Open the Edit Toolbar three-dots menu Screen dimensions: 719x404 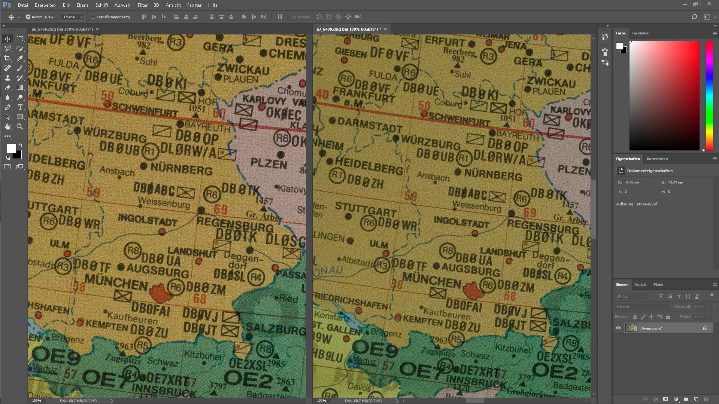[x=7, y=137]
